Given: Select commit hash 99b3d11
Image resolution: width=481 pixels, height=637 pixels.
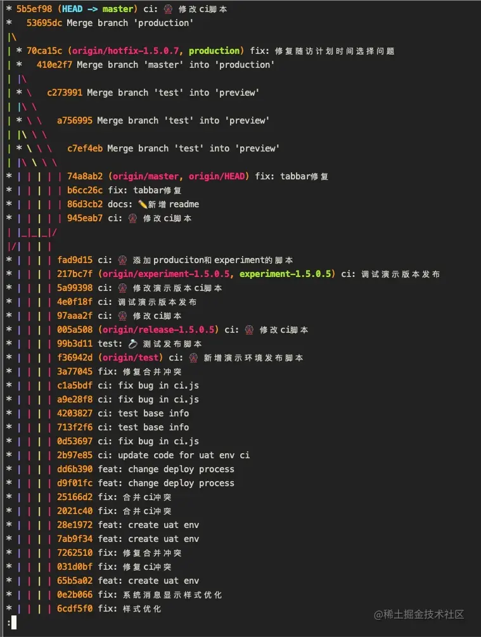Looking at the screenshot, I should pos(75,344).
